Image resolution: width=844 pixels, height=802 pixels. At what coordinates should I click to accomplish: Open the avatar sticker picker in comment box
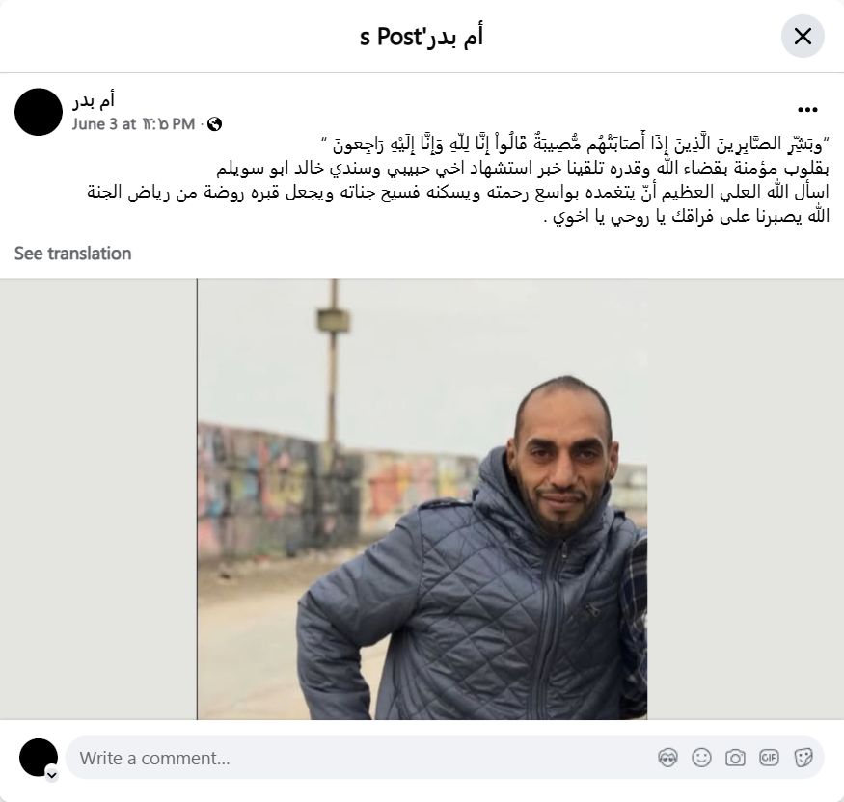pyautogui.click(x=668, y=758)
